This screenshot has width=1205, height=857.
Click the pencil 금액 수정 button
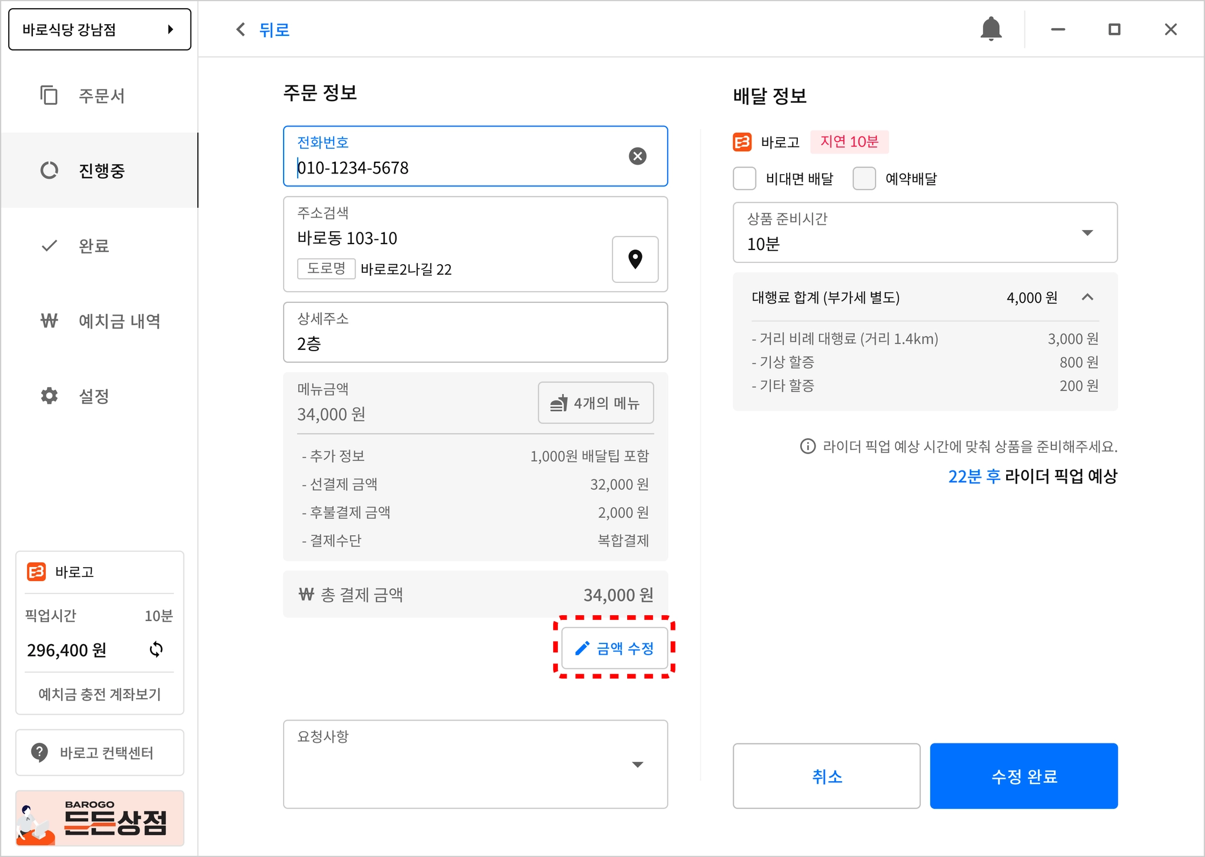(x=614, y=648)
